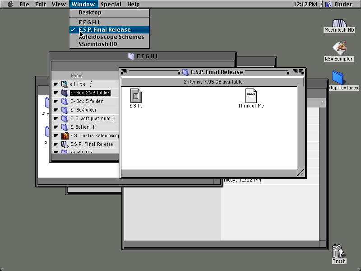
Task: Select E.S.P. Final Release list icon
Action: [x=65, y=144]
